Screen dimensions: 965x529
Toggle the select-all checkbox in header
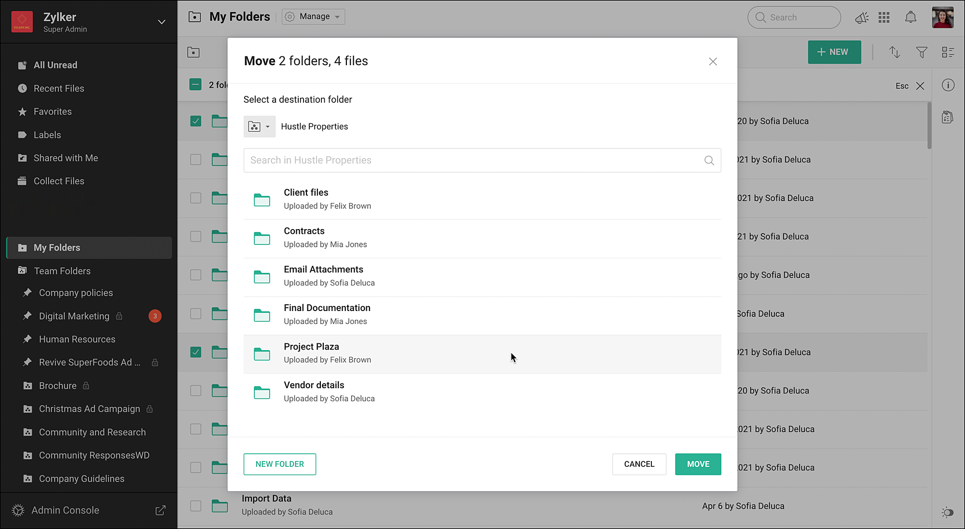click(x=195, y=85)
